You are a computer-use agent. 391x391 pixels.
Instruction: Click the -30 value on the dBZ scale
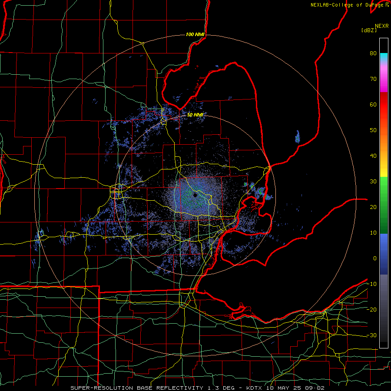point(371,335)
